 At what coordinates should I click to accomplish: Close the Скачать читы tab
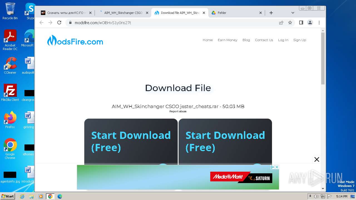pos(90,13)
